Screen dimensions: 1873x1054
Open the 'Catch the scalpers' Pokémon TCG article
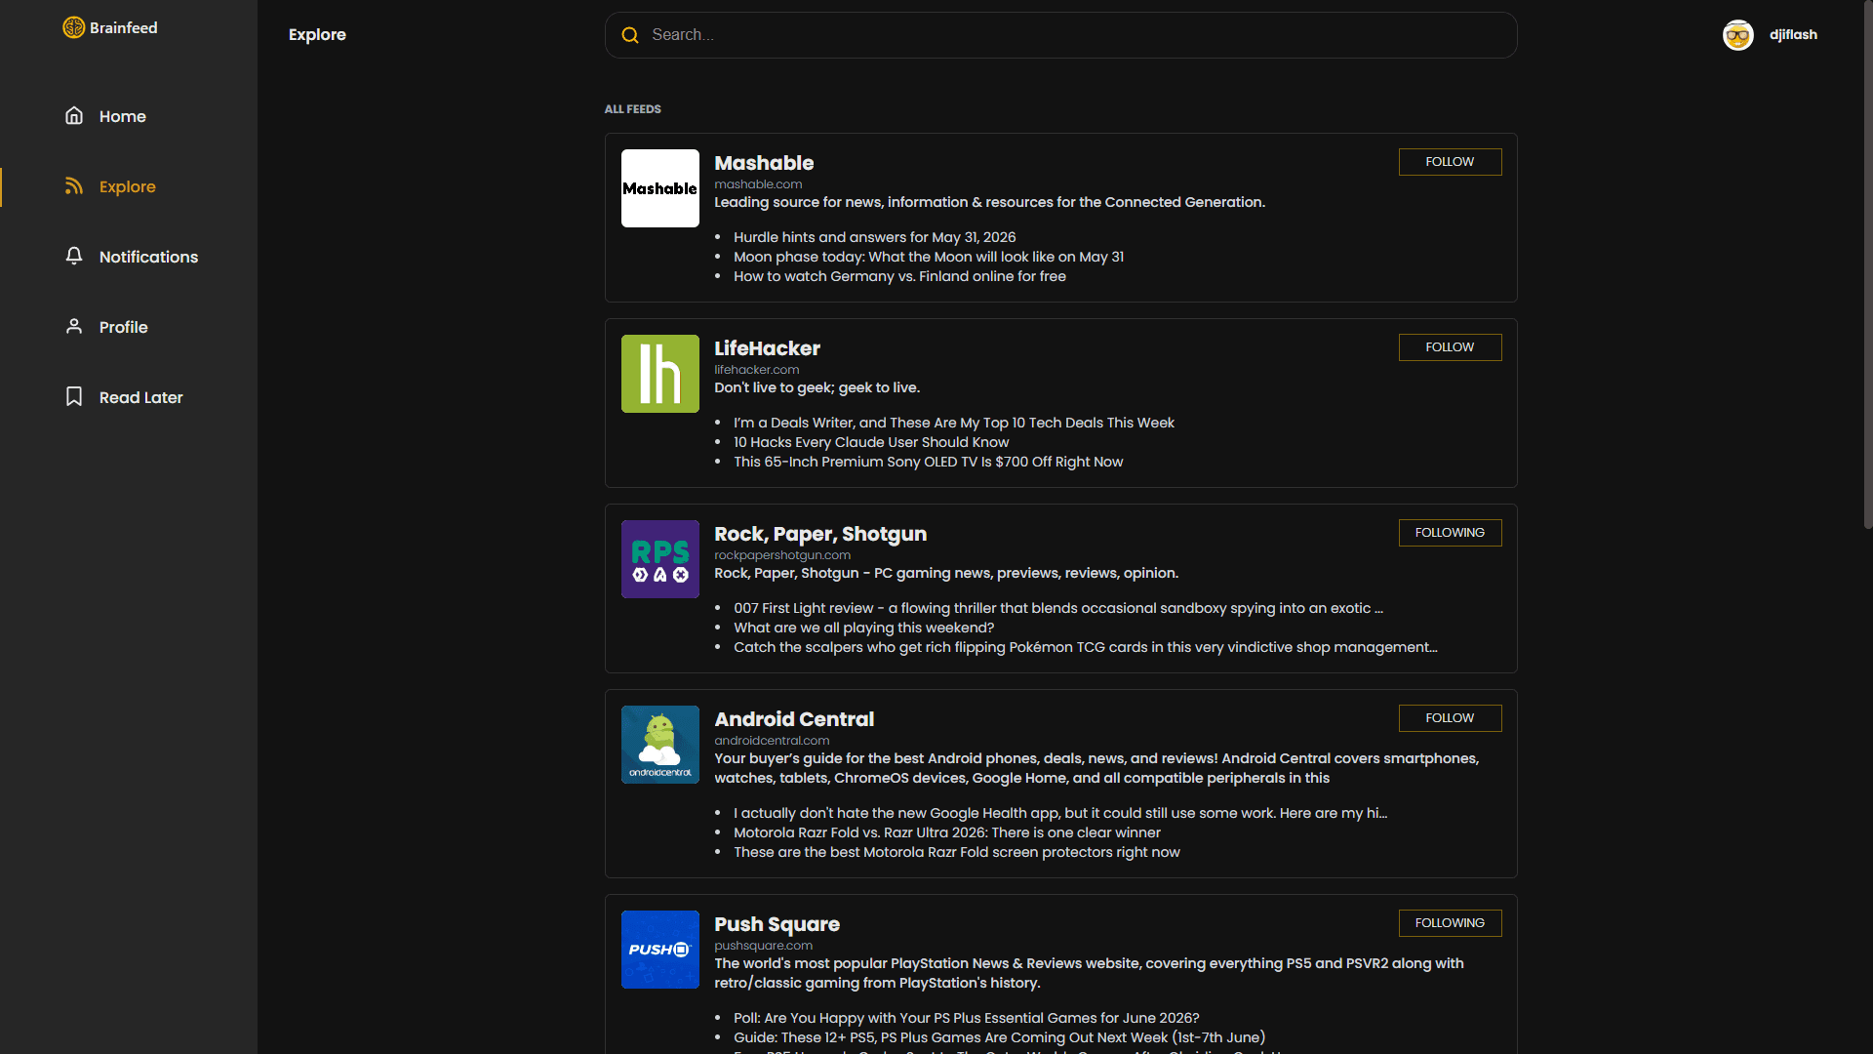[x=1085, y=647]
